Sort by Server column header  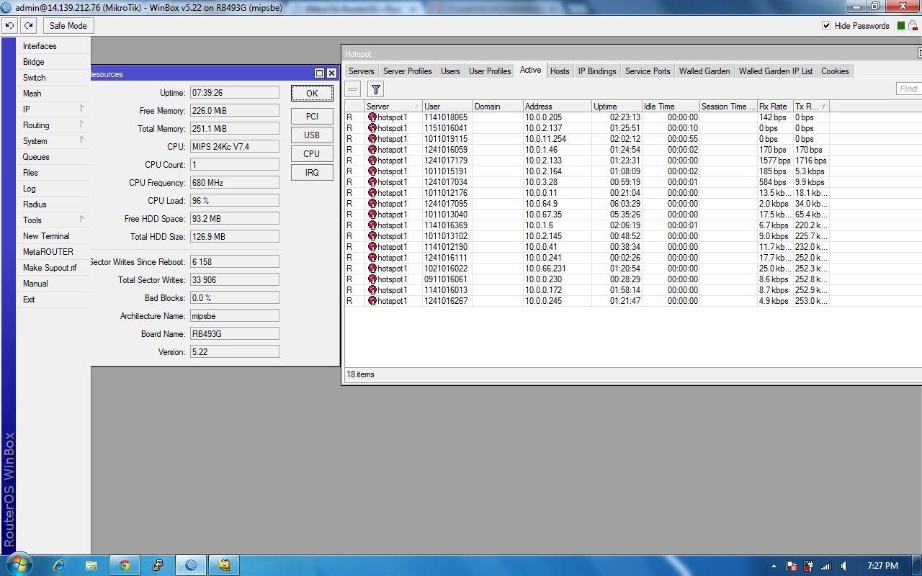393,107
